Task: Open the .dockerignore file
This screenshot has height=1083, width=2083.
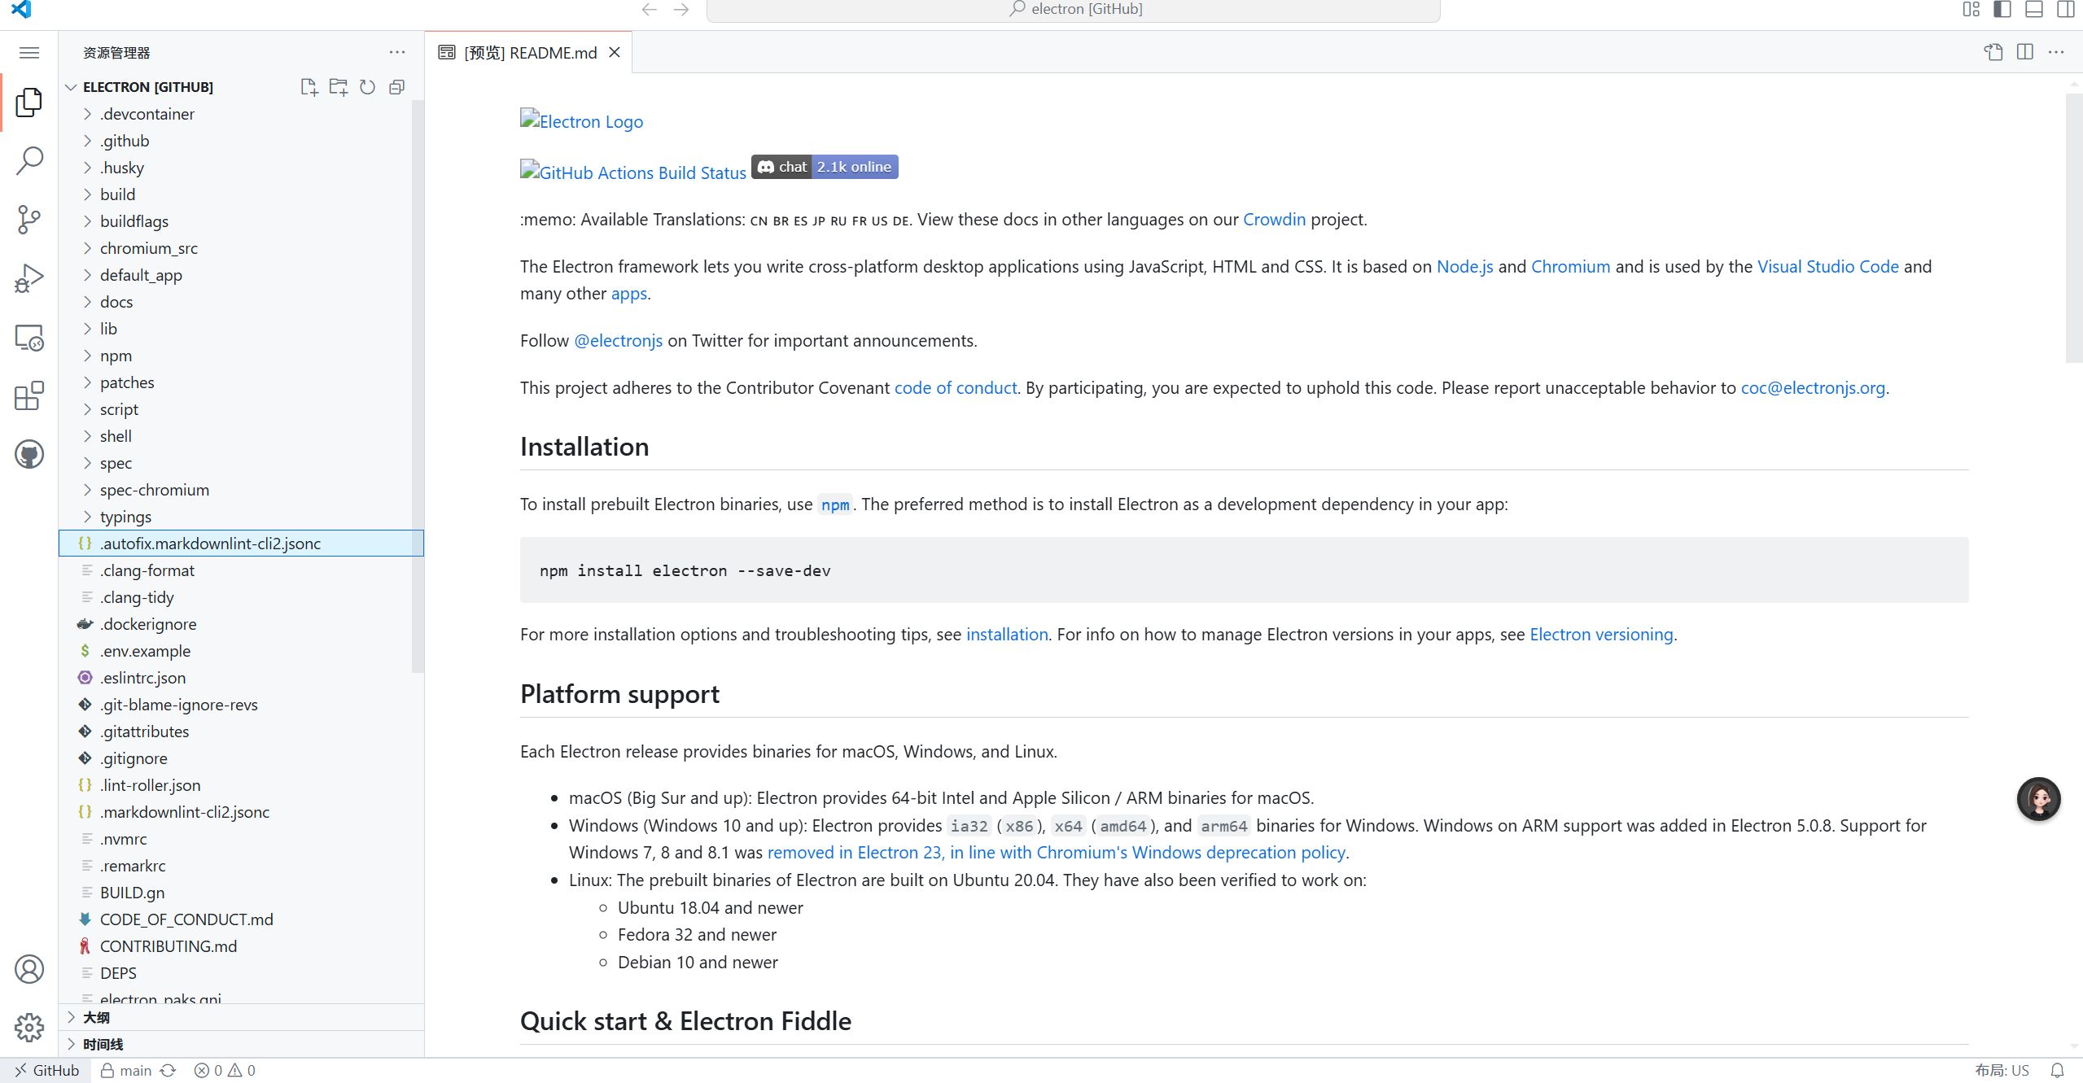Action: click(x=241, y=624)
